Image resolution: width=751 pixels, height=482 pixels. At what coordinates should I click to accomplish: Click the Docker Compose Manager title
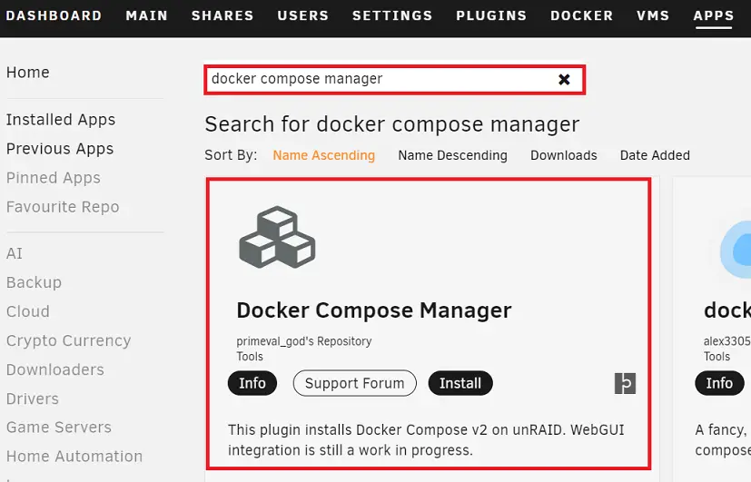point(374,310)
